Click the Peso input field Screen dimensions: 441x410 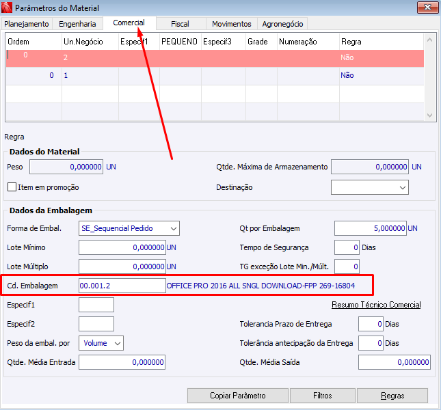(66, 167)
